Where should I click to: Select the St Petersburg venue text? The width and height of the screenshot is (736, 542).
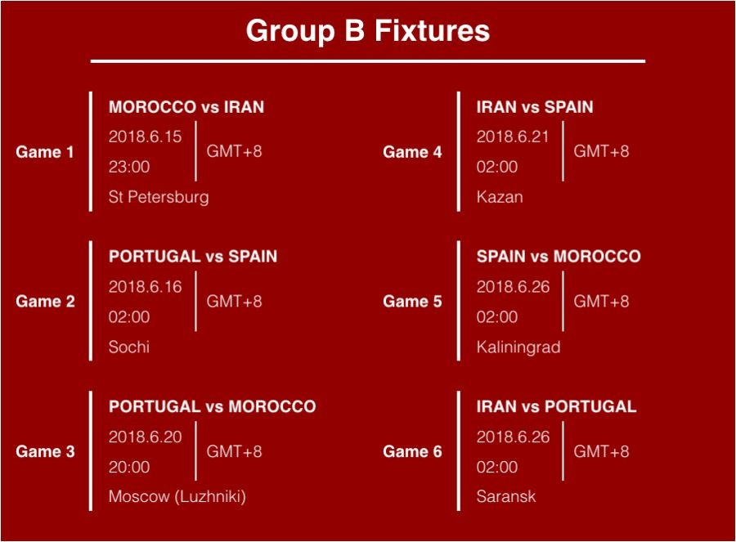(159, 197)
